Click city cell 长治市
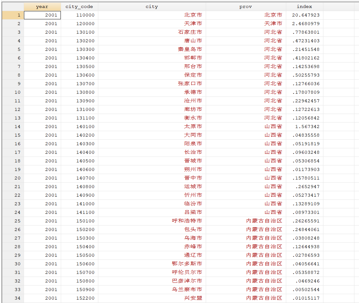The height and width of the screenshot is (303, 359). coord(152,152)
